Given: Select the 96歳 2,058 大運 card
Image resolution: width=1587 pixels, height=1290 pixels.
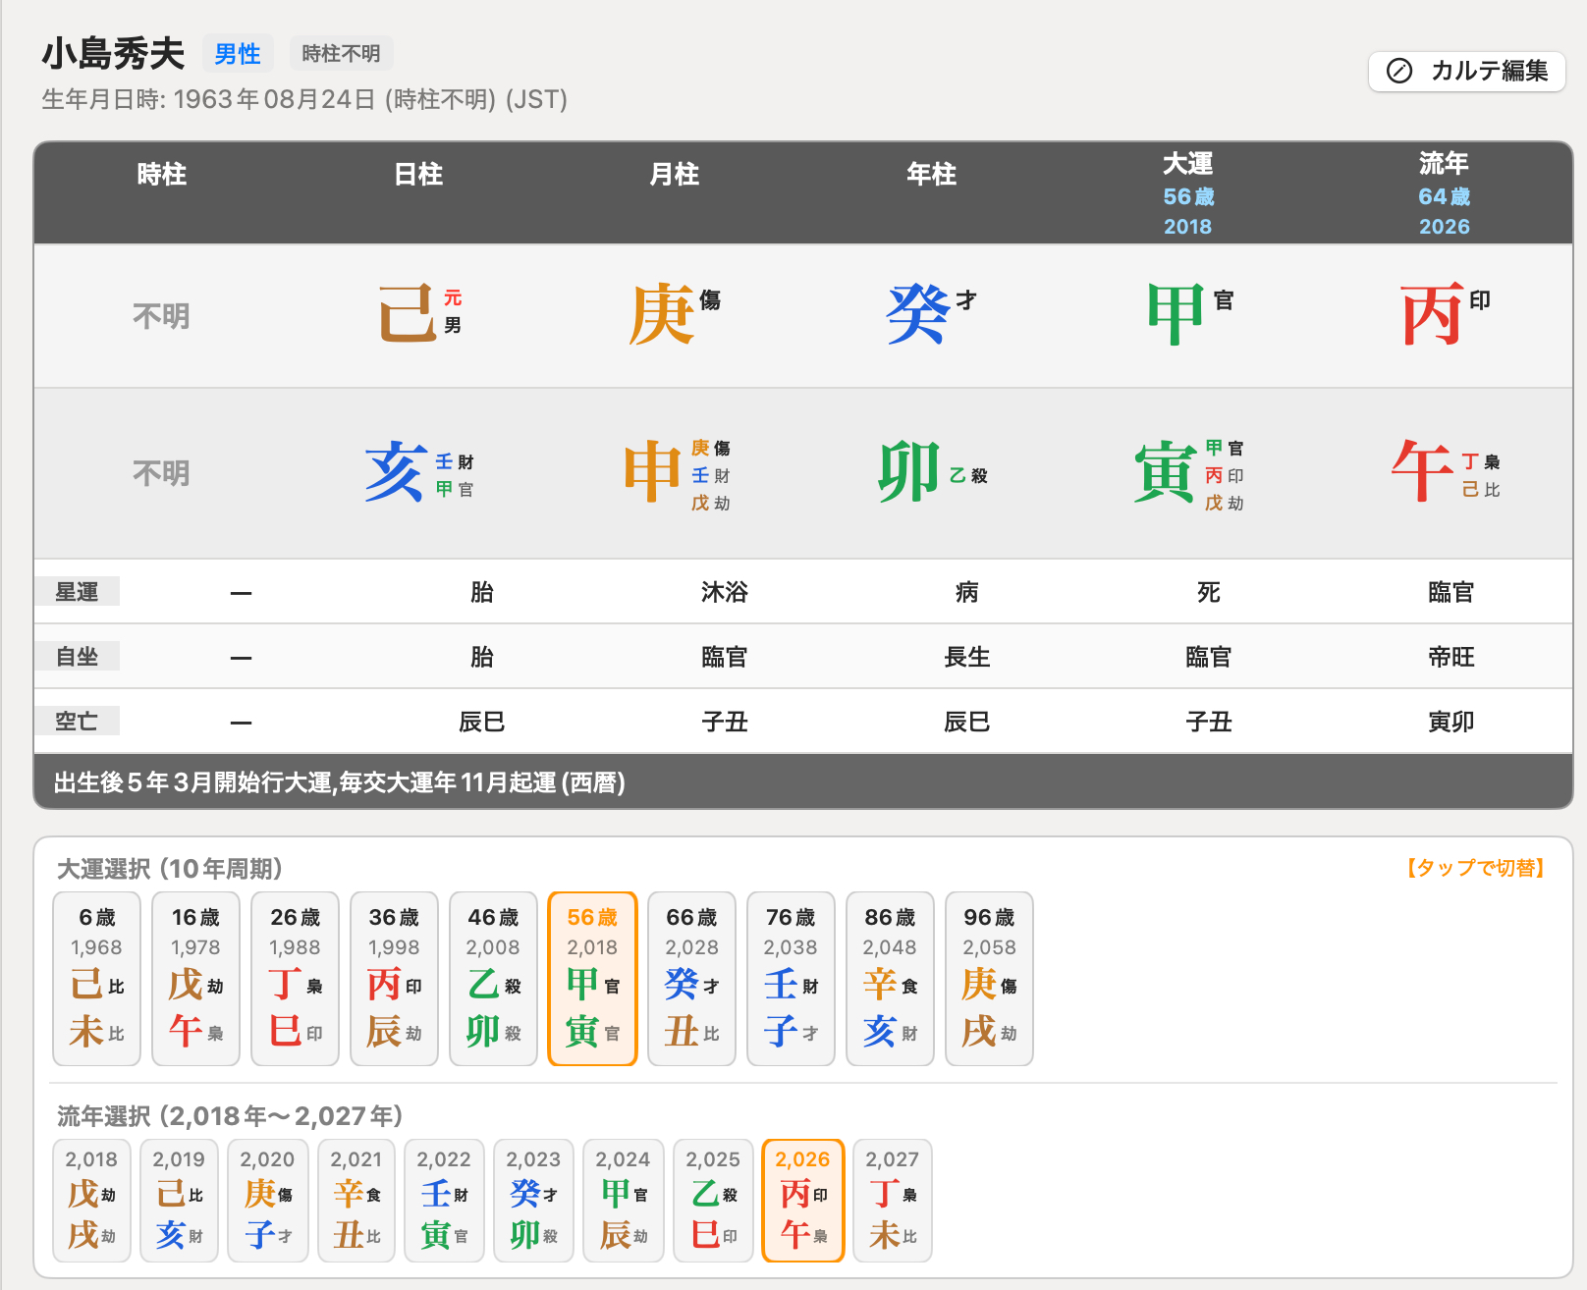Looking at the screenshot, I should click(x=989, y=978).
